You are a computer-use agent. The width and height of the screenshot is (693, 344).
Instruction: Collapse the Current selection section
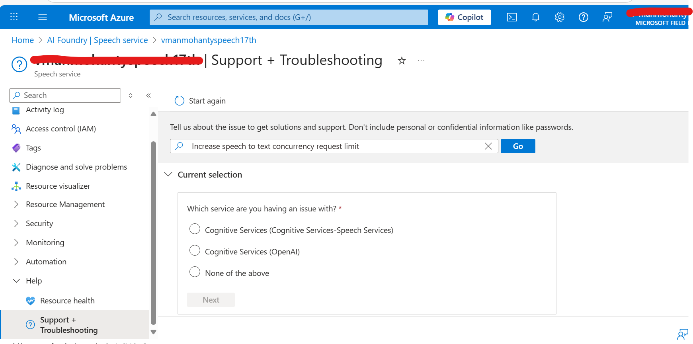(168, 174)
